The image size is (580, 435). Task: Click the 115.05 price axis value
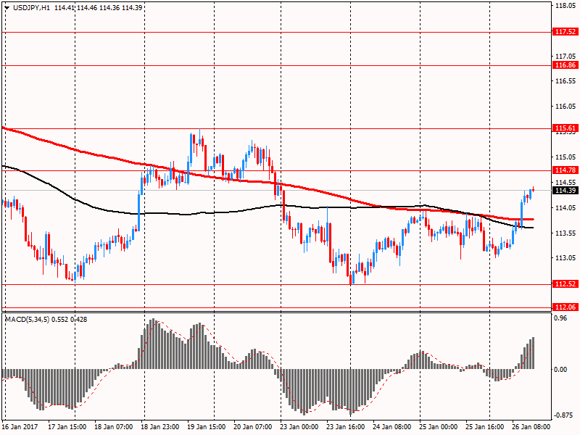pos(565,157)
